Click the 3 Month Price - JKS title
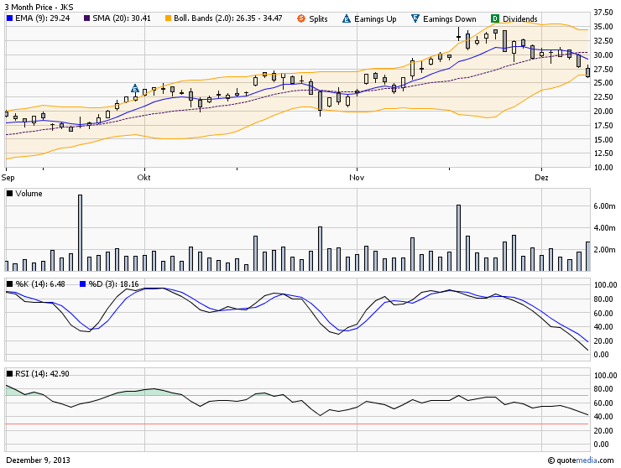This screenshot has height=468, width=621. [x=39, y=7]
